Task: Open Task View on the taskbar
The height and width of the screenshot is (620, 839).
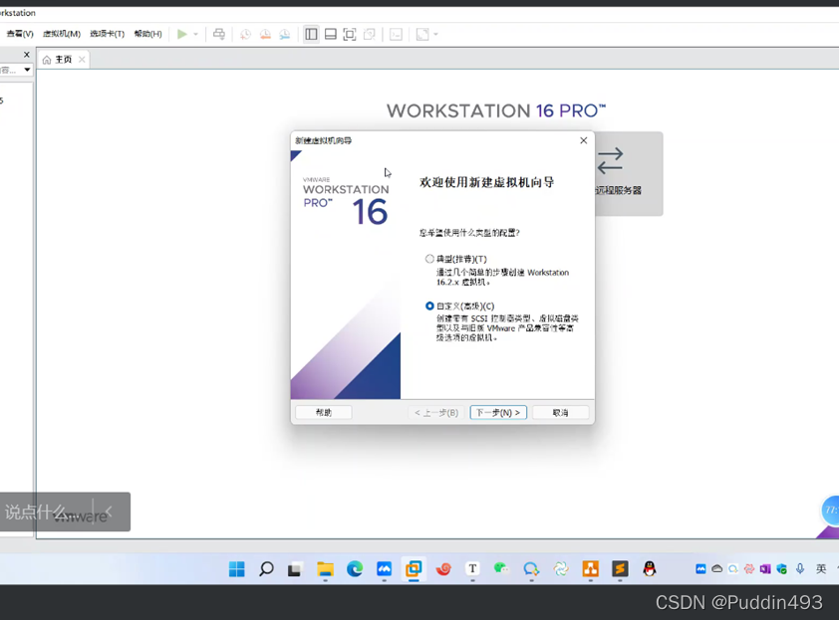Action: click(294, 570)
